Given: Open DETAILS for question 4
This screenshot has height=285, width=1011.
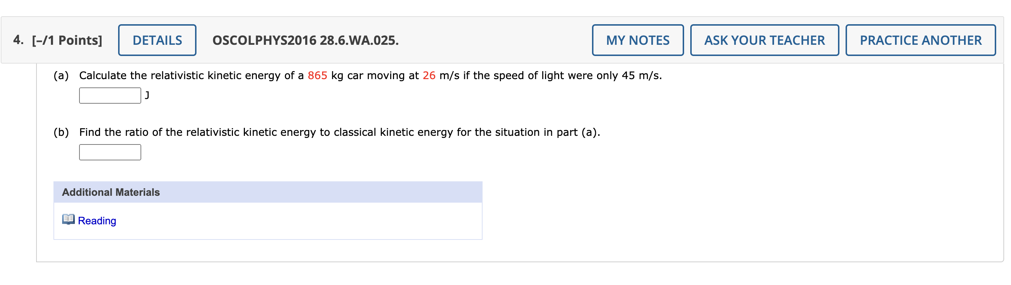Looking at the screenshot, I should click(157, 40).
